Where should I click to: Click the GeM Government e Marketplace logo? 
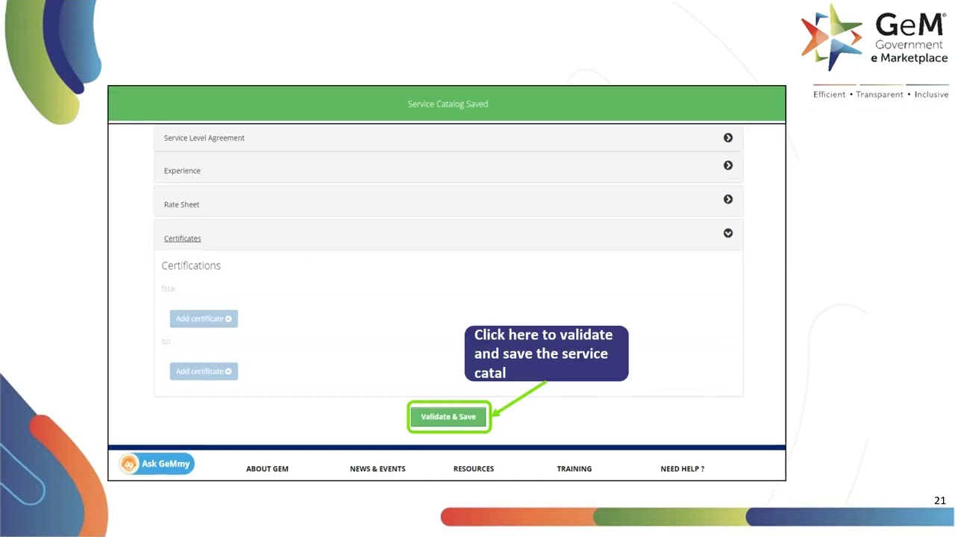[x=874, y=37]
